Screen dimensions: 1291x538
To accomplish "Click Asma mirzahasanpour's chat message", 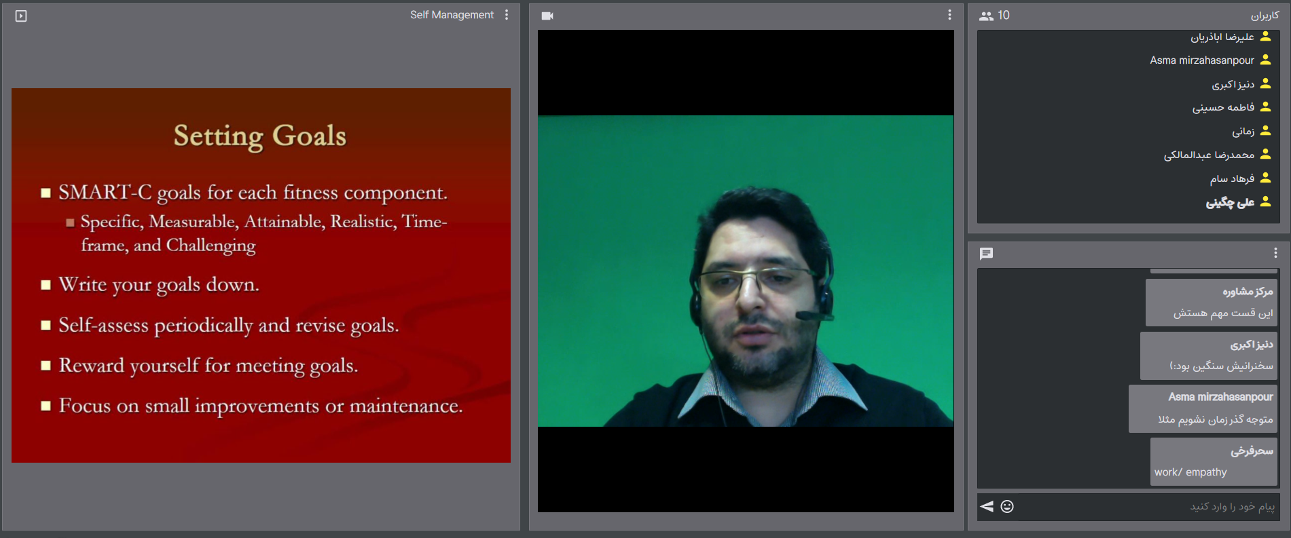I will tap(1203, 408).
